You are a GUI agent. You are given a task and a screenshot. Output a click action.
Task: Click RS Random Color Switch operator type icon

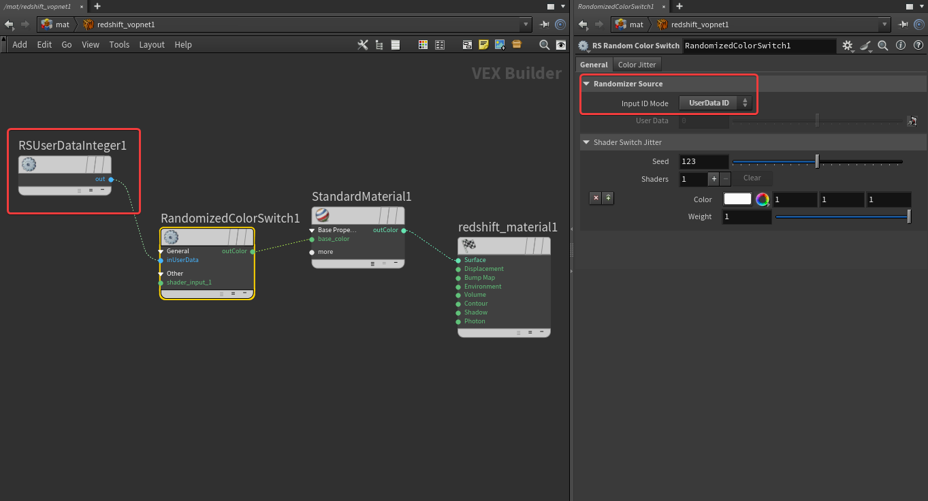click(x=583, y=46)
